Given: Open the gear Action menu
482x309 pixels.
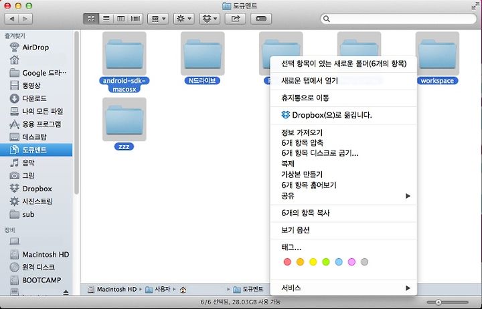Looking at the screenshot, I should [x=184, y=19].
